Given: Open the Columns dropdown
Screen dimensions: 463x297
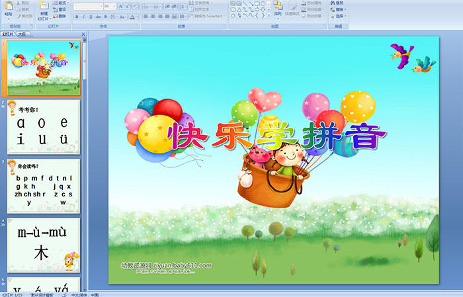Looking at the screenshot, I should coord(183,17).
